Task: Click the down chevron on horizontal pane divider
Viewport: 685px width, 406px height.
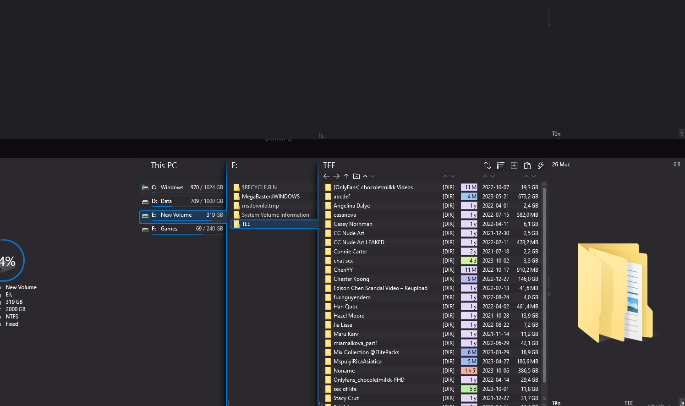Action: point(267,140)
